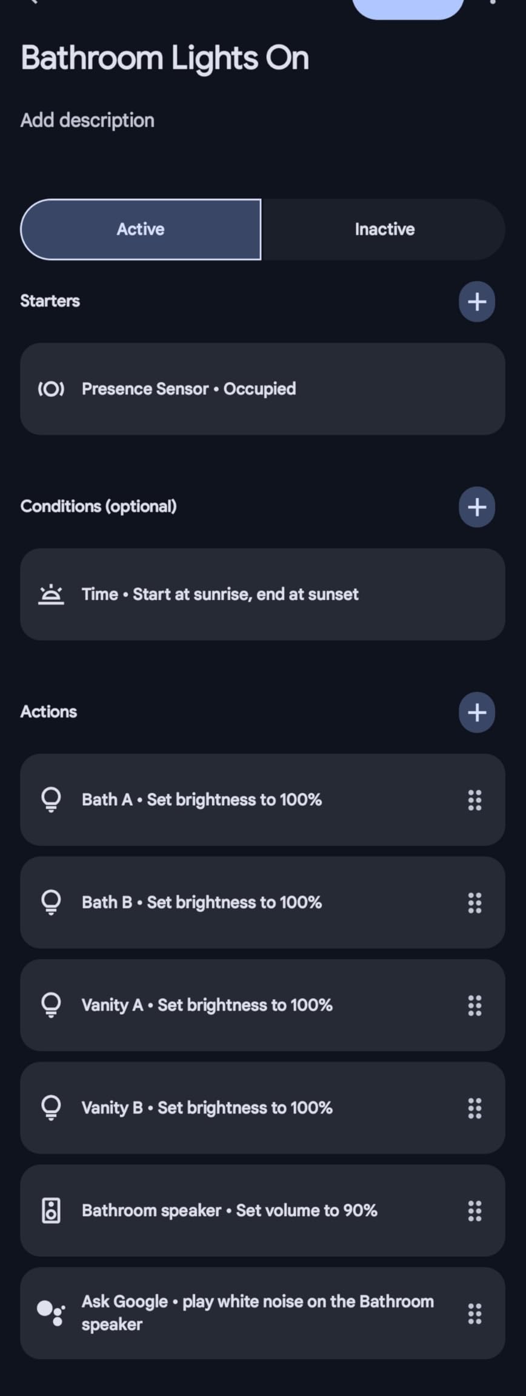Edit the Vanity A brightness action
This screenshot has width=526, height=1396.
coord(242,1005)
